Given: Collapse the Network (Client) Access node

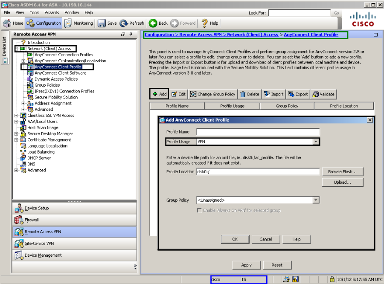Looking at the screenshot, I should (16, 49).
